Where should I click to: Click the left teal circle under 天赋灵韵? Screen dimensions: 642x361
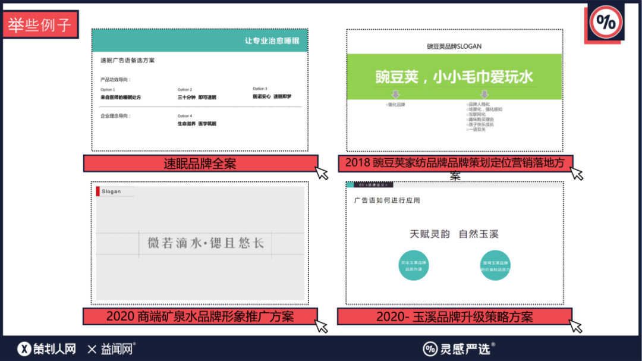click(414, 265)
